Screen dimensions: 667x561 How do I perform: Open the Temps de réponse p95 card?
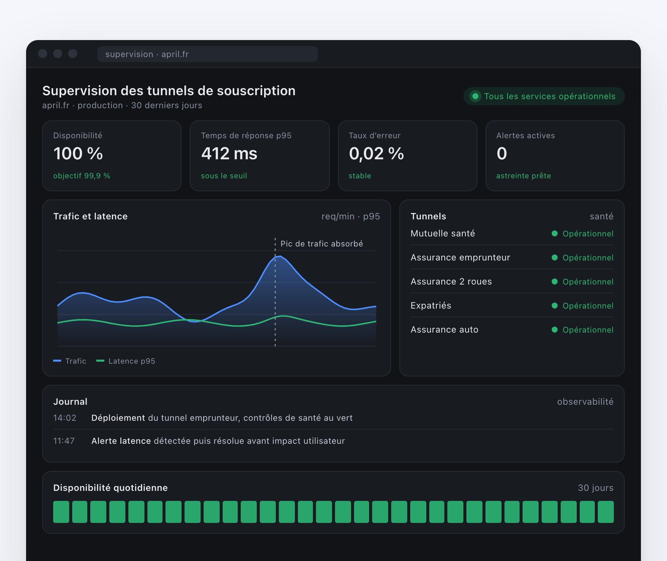[x=259, y=156]
